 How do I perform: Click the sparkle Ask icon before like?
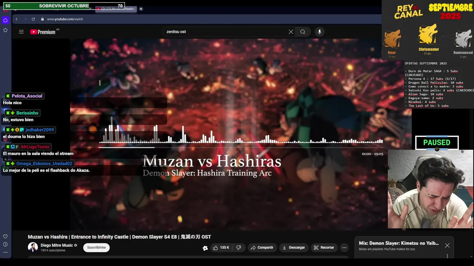[205, 248]
